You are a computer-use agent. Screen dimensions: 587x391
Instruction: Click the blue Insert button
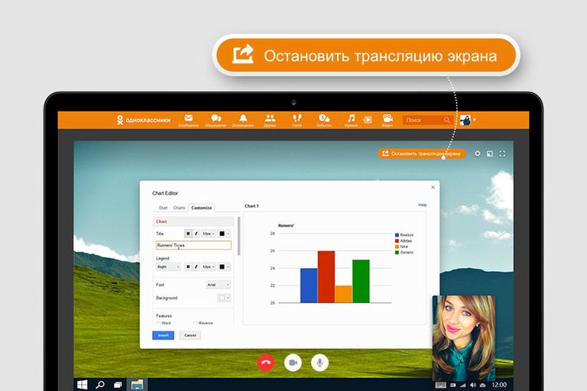[164, 335]
